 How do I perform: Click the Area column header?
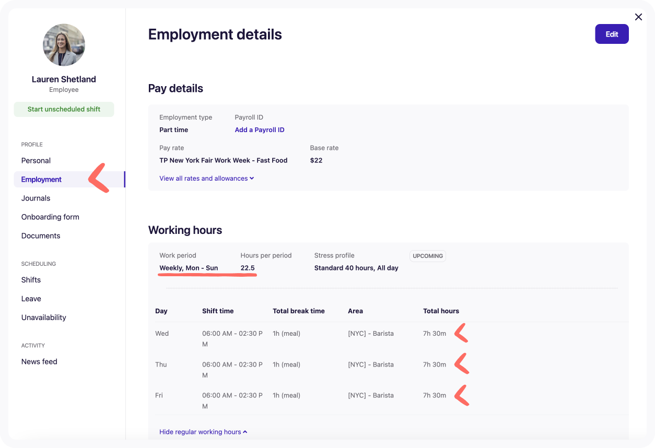click(x=355, y=311)
